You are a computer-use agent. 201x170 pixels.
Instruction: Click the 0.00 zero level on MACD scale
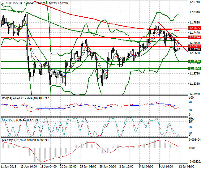pos(192,148)
